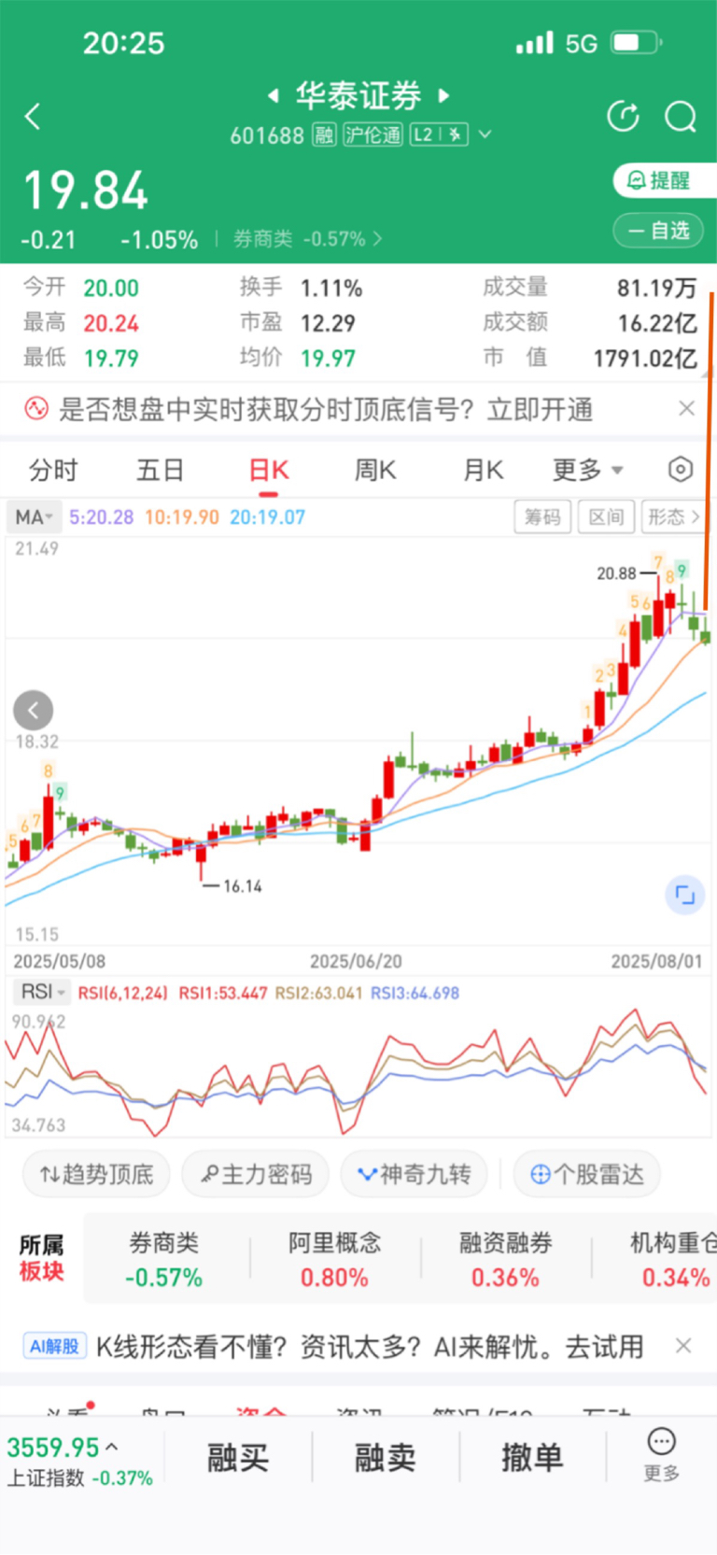The image size is (717, 1555).
Task: Switch to the 分时 chart tab
Action: [53, 470]
